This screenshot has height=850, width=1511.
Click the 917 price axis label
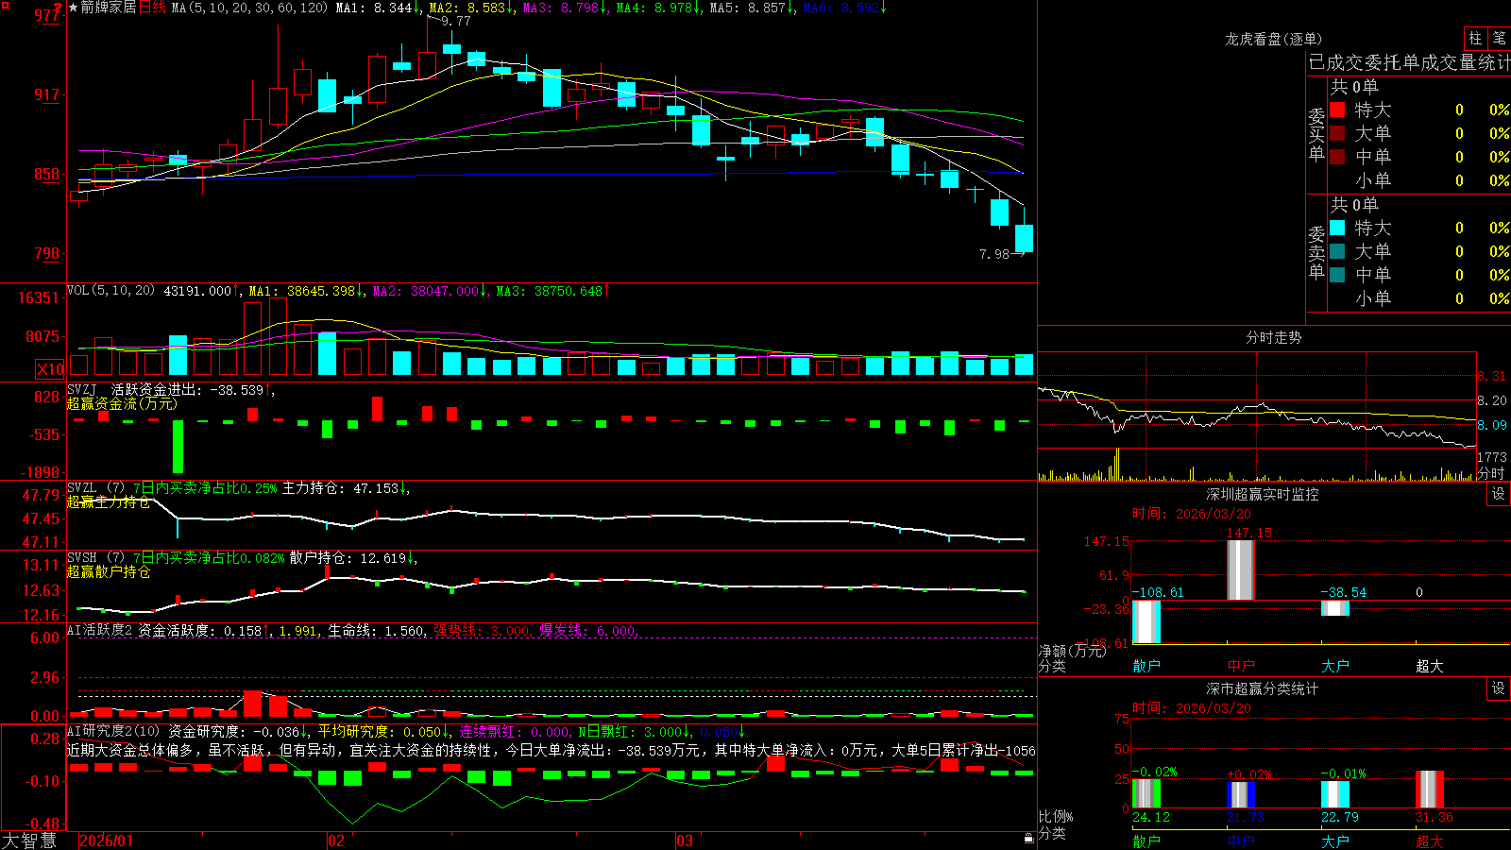[47, 94]
